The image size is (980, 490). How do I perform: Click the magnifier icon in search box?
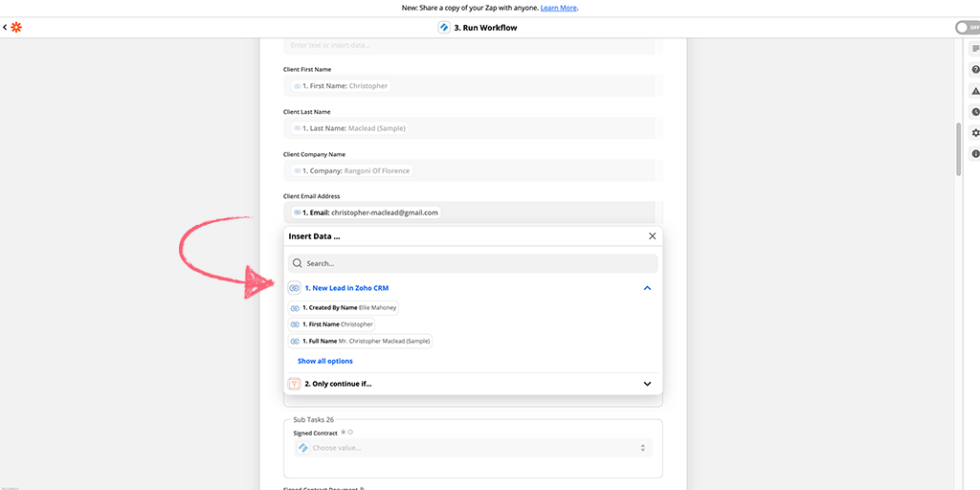tap(298, 263)
